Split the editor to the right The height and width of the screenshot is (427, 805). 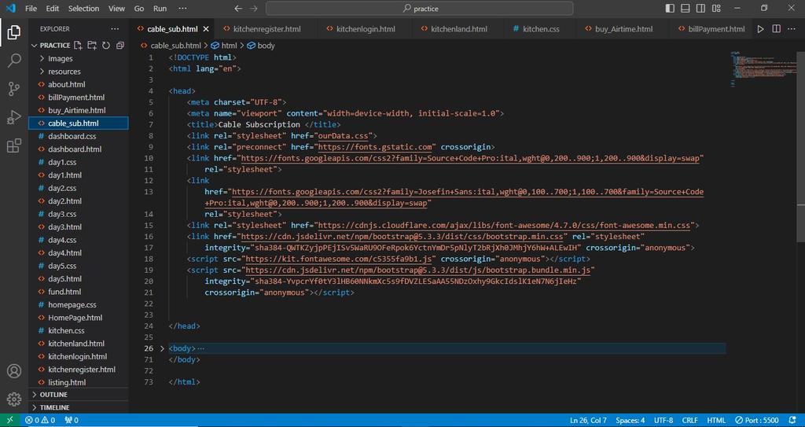point(776,29)
